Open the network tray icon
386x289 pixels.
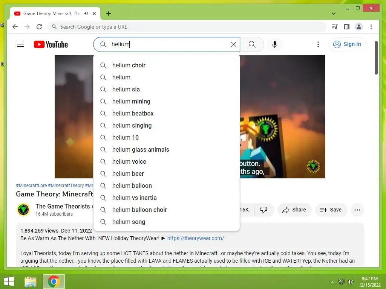tap(341, 281)
